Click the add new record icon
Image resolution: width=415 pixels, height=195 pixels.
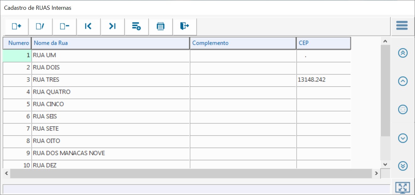pos(16,26)
